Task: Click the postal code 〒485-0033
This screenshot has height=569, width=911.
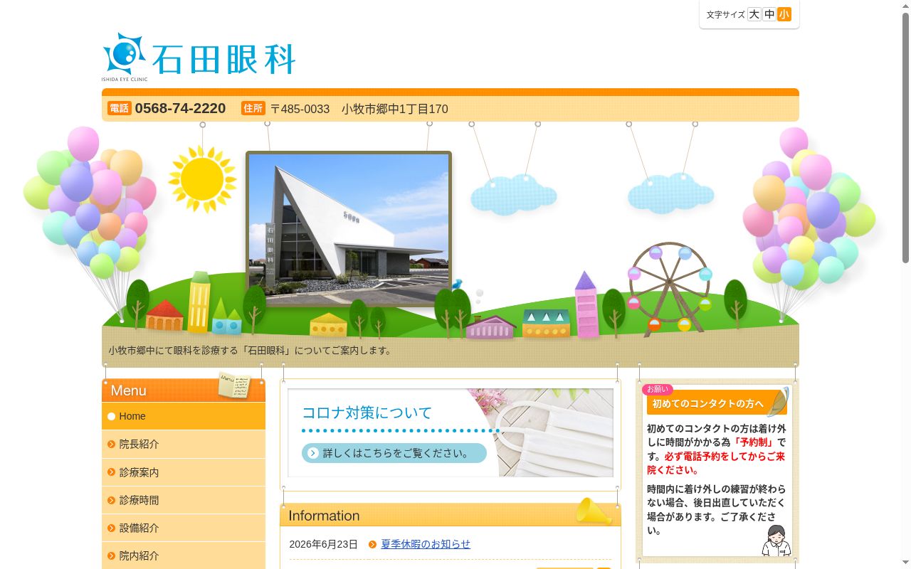Action: tap(300, 109)
